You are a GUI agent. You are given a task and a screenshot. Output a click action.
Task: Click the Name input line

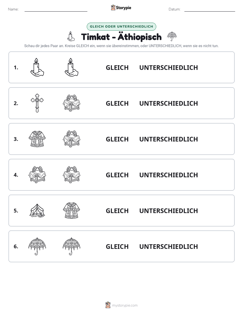point(56,10)
